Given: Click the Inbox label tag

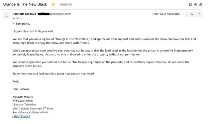Looking at the screenshot, I should pyautogui.click(x=64, y=5).
